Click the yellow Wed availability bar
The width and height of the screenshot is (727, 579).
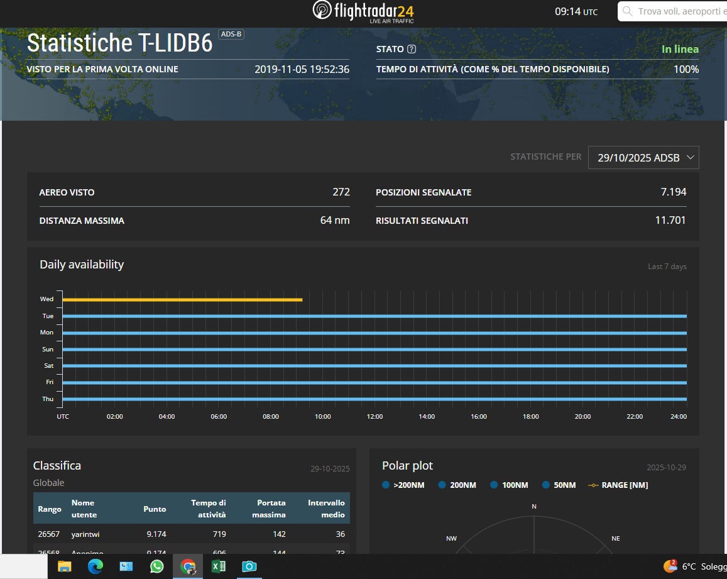pos(182,300)
